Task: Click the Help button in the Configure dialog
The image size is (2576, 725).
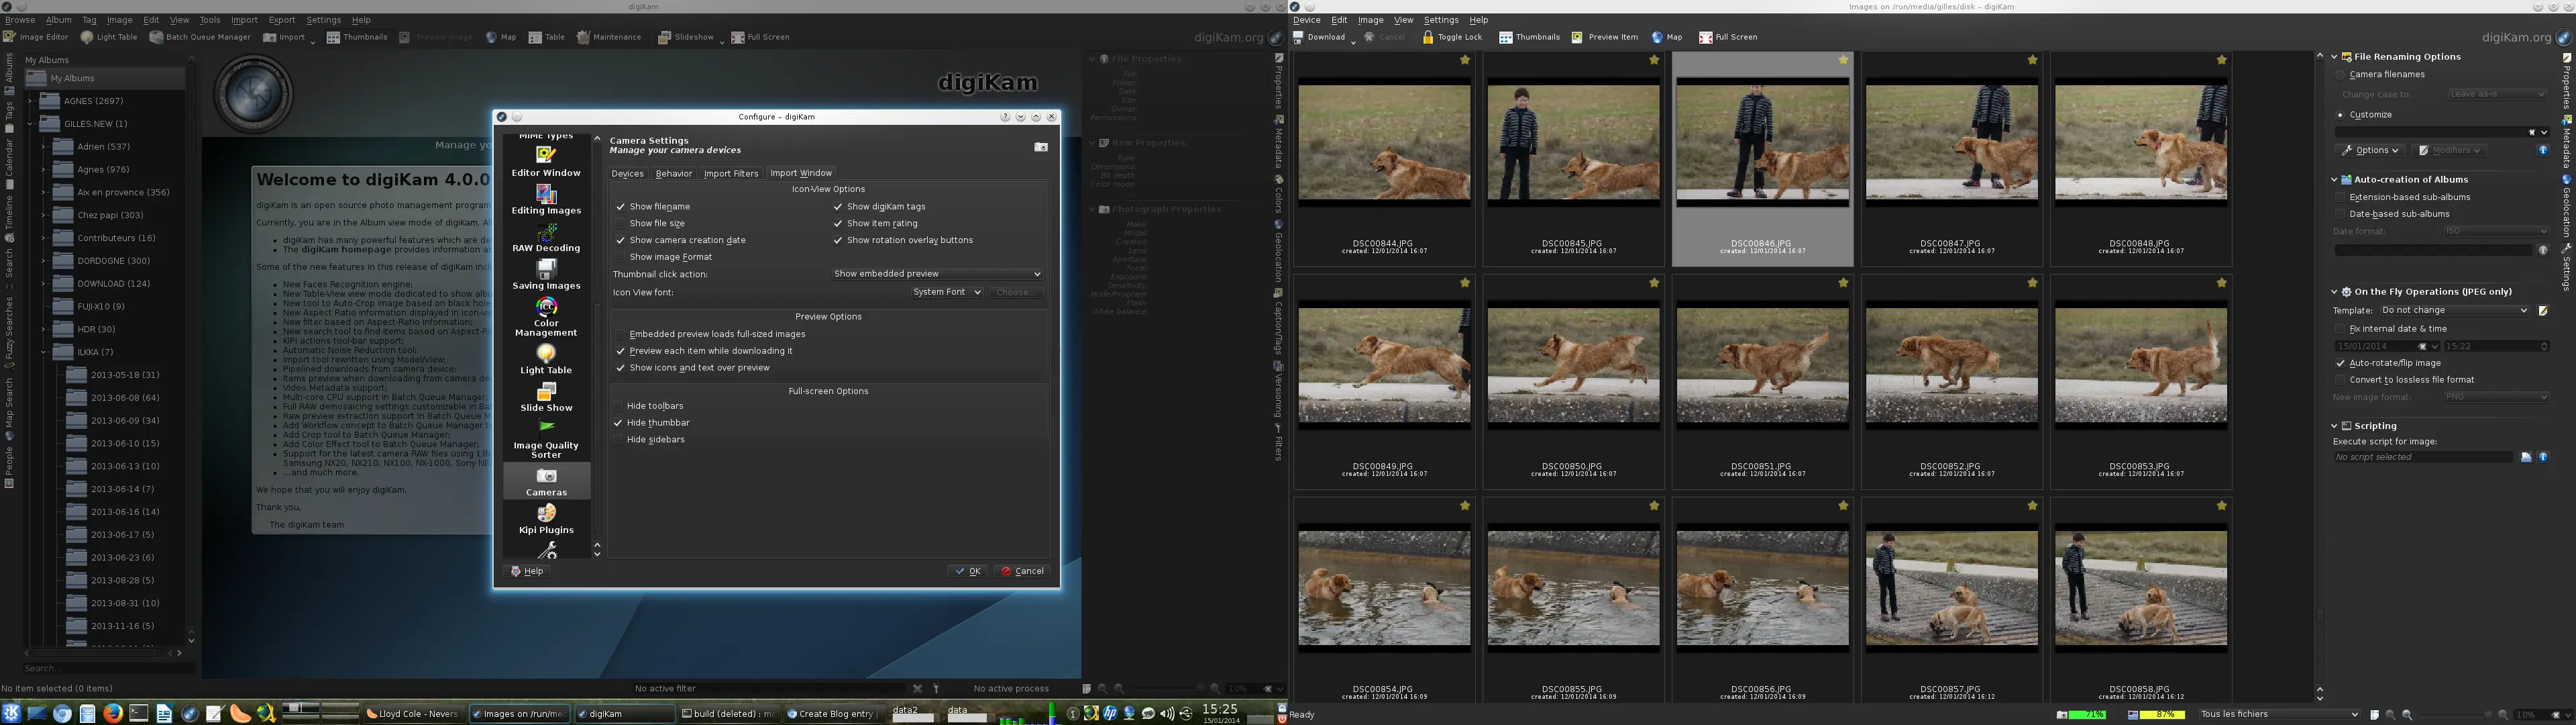Action: [x=528, y=570]
